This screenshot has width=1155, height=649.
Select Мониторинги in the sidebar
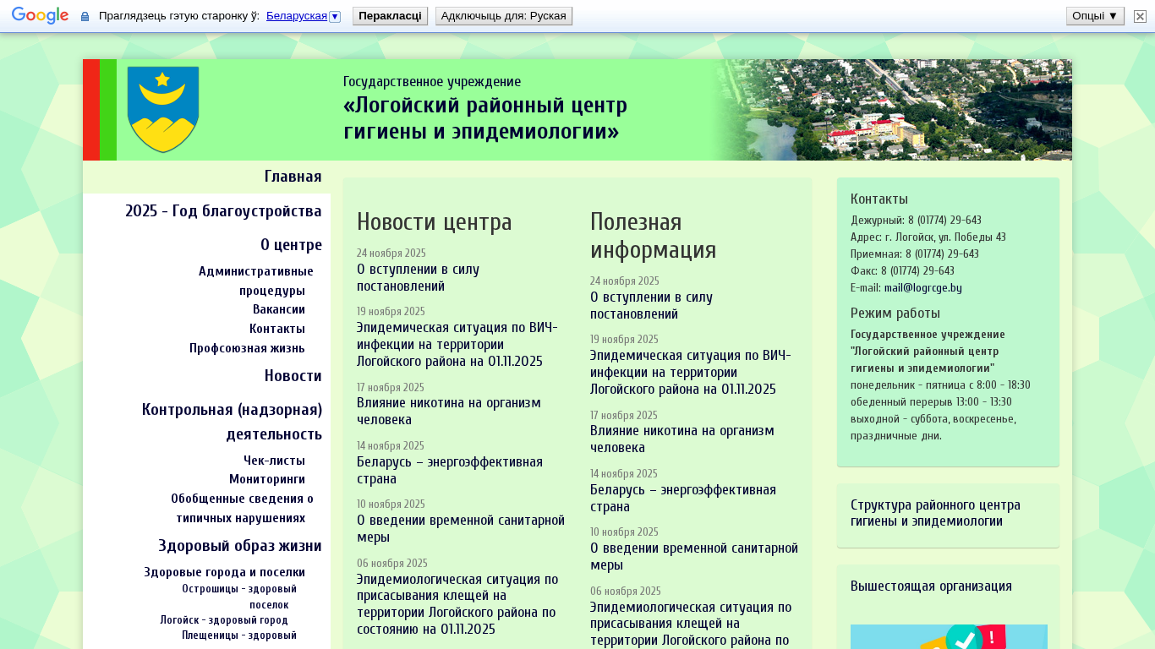[267, 479]
